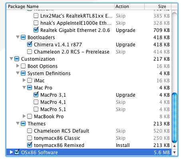
Task: Click the Size column header
Action: [158, 6]
